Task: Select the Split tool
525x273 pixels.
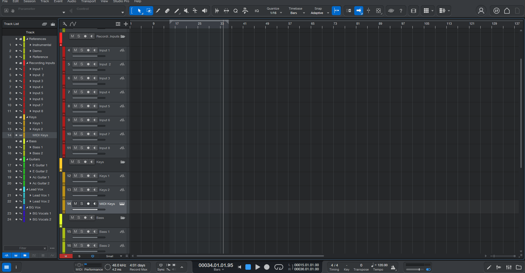Action: click(x=158, y=11)
